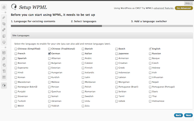Tick the Dutch language checkbox
This screenshot has height=121, width=194.
[x=116, y=49]
